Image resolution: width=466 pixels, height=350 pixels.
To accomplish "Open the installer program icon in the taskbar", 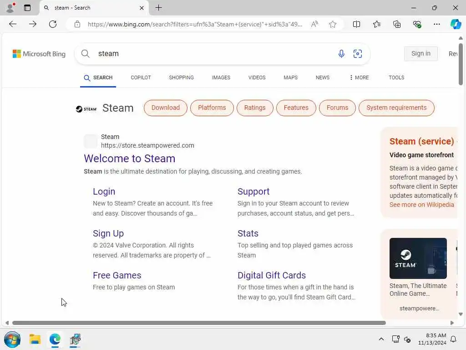I will coord(75,339).
